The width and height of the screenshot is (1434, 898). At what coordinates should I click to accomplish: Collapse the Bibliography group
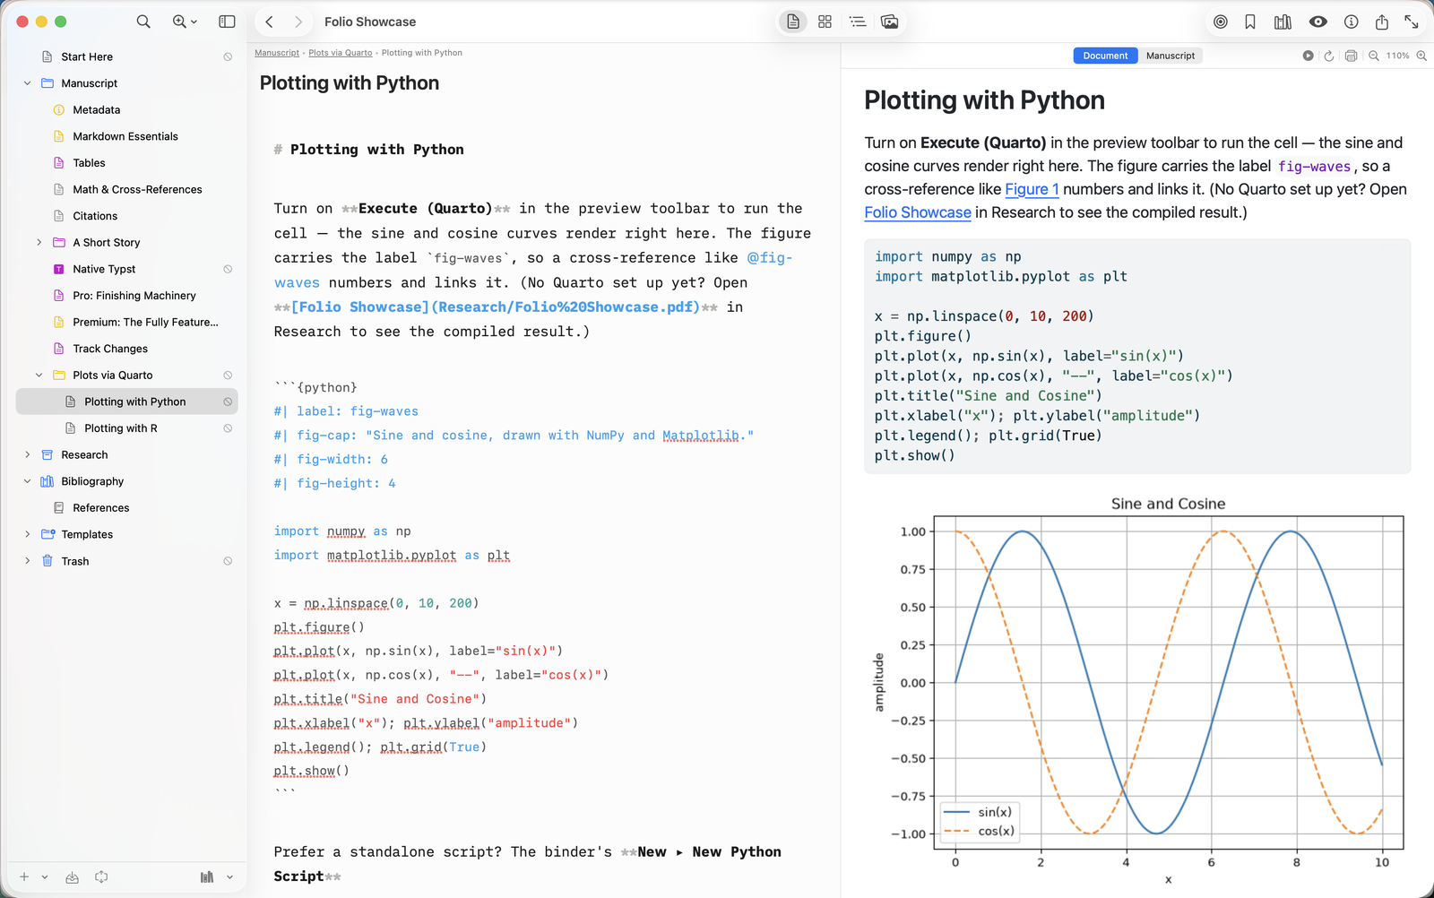27,481
